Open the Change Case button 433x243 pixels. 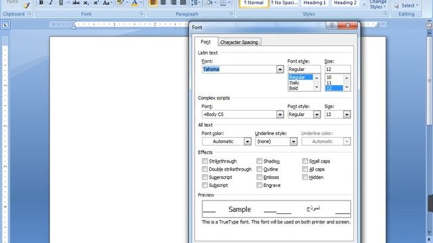[107, 3]
